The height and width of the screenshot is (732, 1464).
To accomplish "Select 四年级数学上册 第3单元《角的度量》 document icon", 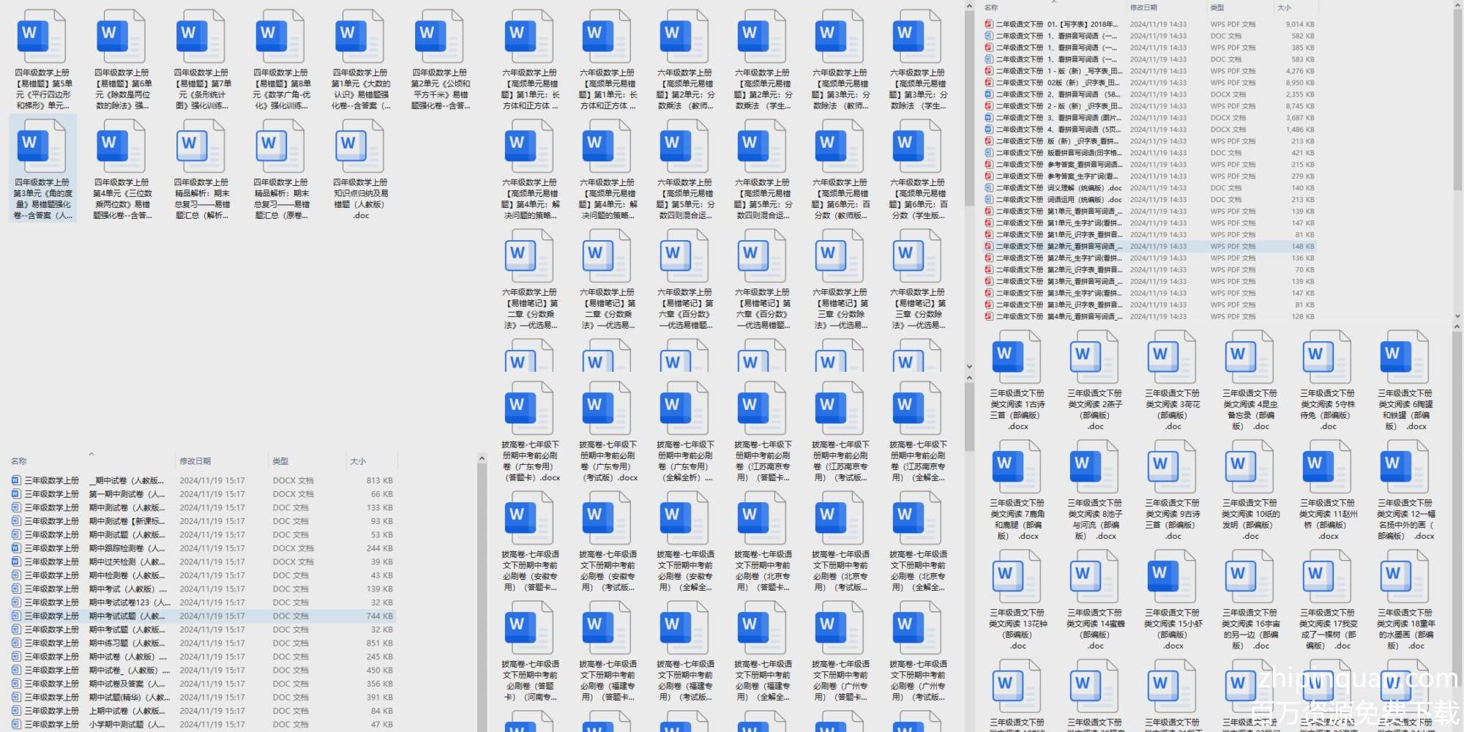I will click(x=42, y=146).
